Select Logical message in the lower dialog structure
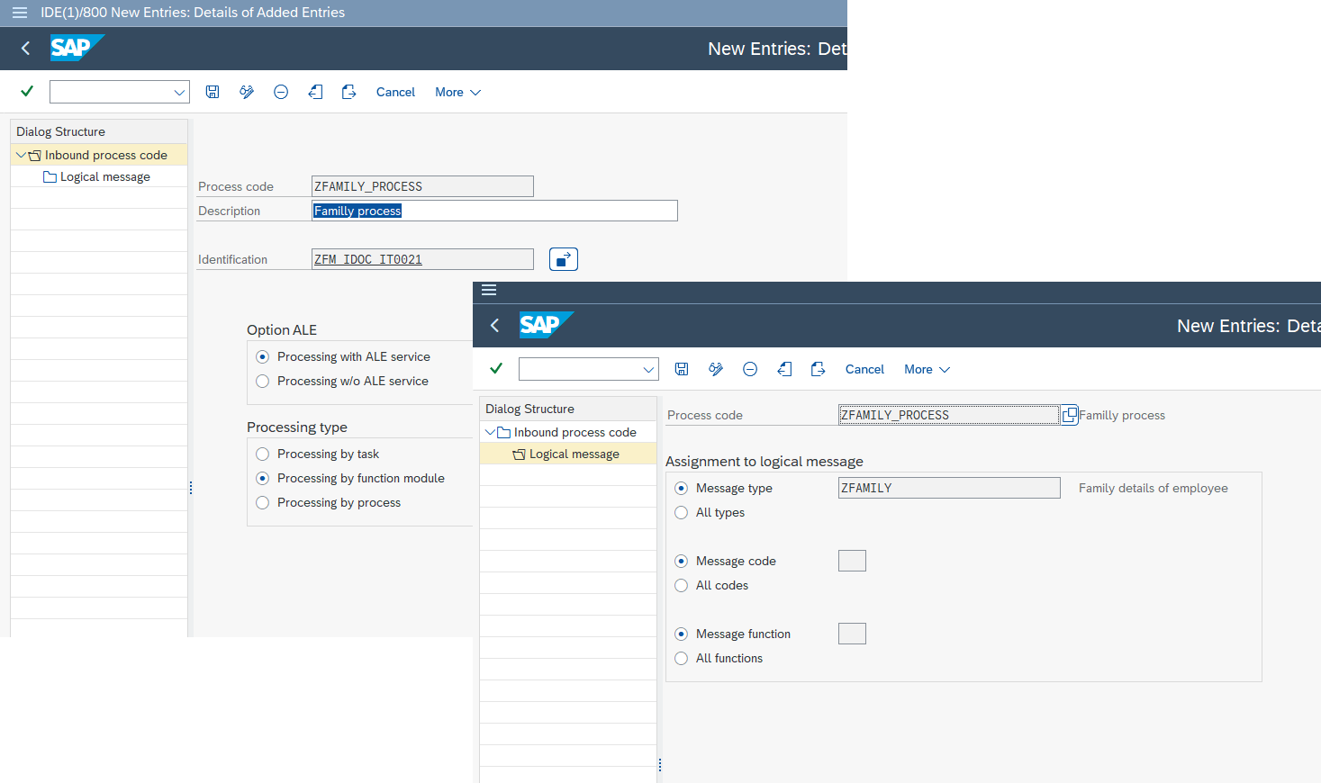Viewport: 1321px width, 783px height. pyautogui.click(x=574, y=454)
